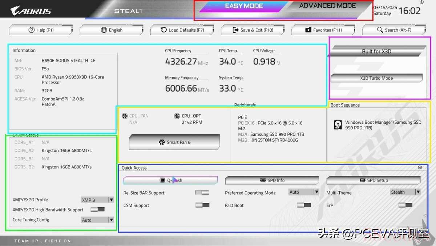
Task: Open SPD Info button
Action: pos(272,180)
